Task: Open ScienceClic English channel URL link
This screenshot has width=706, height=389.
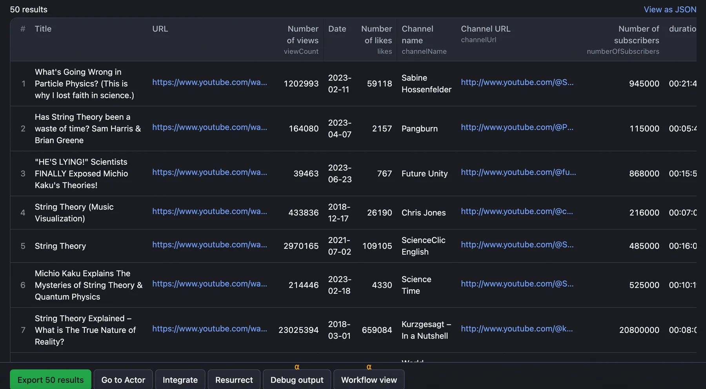Action: point(517,245)
